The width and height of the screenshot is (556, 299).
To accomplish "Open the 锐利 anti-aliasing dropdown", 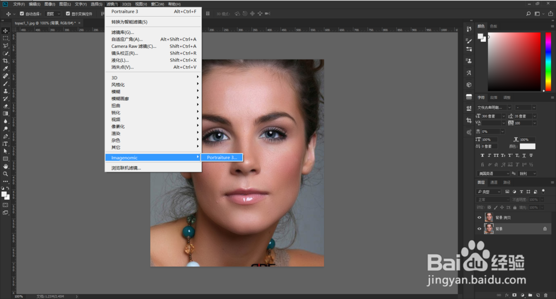I will pos(528,173).
